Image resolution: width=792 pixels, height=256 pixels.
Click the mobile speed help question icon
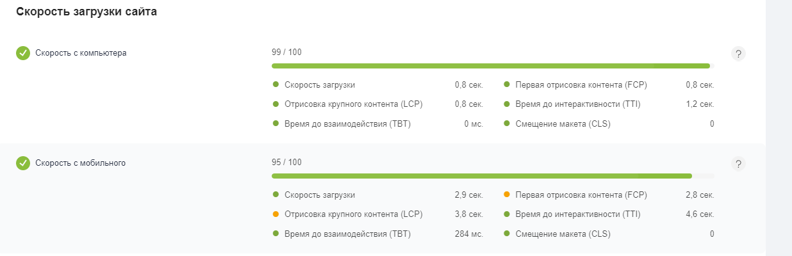click(738, 164)
